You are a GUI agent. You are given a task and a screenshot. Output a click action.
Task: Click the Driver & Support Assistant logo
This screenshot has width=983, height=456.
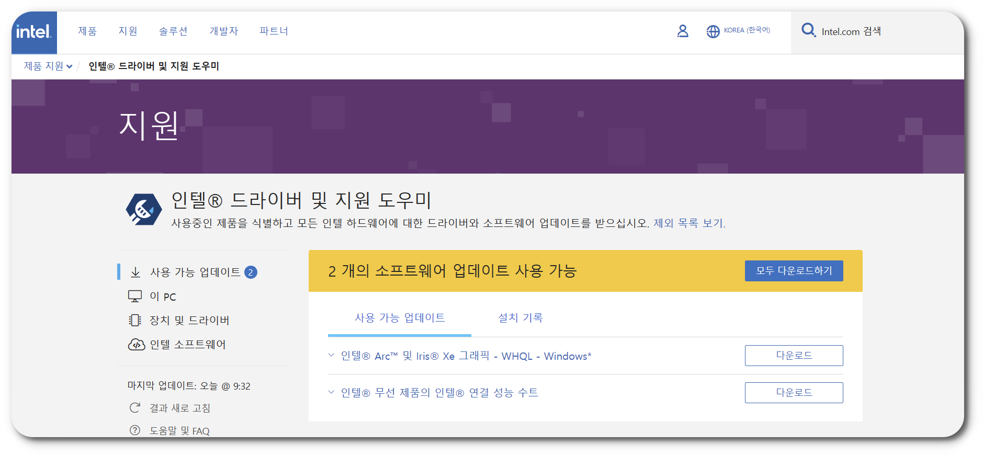click(x=144, y=209)
